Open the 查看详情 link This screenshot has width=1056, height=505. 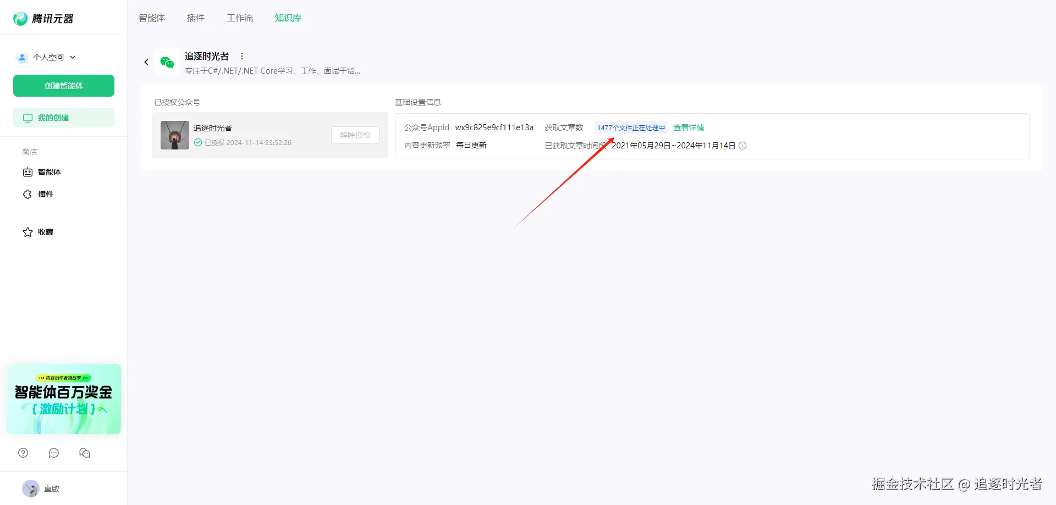pyautogui.click(x=689, y=127)
